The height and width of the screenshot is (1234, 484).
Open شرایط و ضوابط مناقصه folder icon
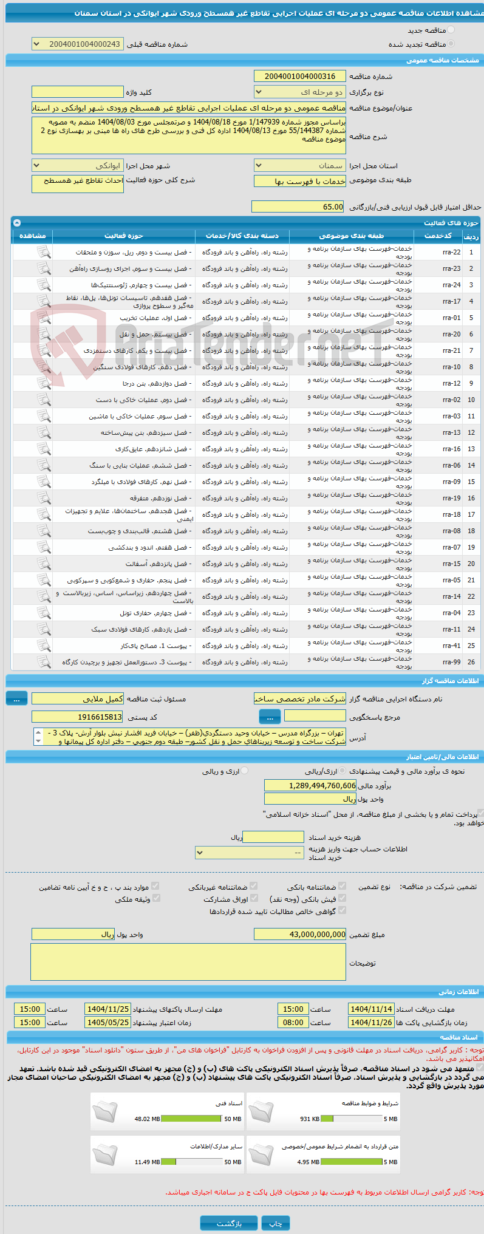click(x=261, y=1111)
